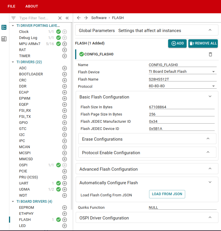Image resolution: width=221 pixels, height=231 pixels.
Task: Clear the filter text with X icon
Action: [60, 18]
